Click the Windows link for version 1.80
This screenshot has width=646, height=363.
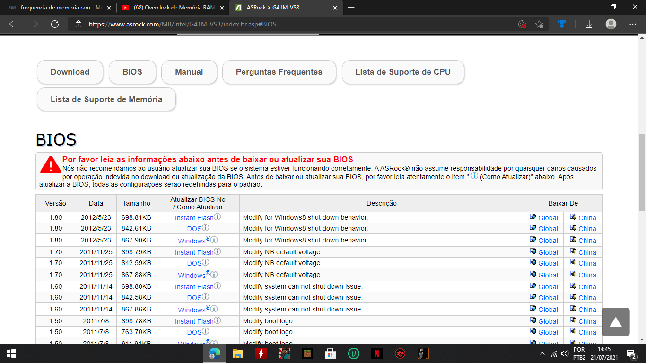pyautogui.click(x=192, y=241)
